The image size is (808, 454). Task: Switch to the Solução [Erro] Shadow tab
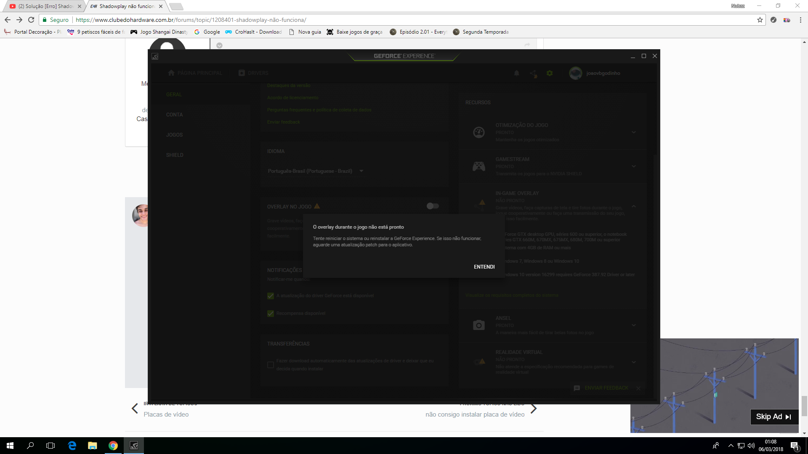point(45,6)
